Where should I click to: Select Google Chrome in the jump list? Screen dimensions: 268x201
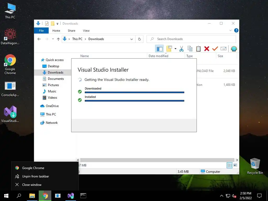pyautogui.click(x=45, y=168)
